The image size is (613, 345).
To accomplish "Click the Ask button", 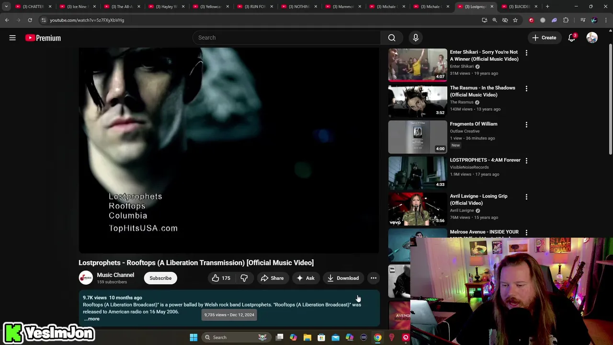I will pos(306,278).
